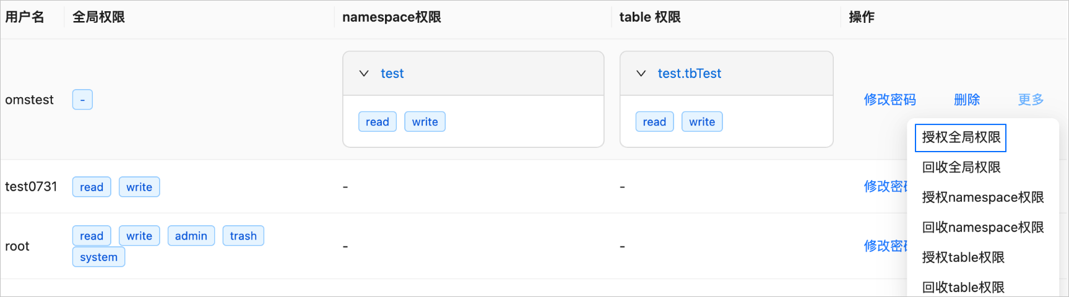Choose 回收namespace权限 from the menu
This screenshot has height=297, width=1069.
click(982, 227)
